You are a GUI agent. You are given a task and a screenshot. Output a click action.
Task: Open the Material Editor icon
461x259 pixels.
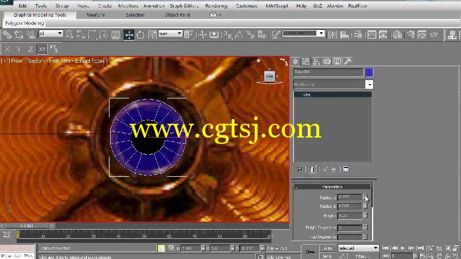point(397,35)
